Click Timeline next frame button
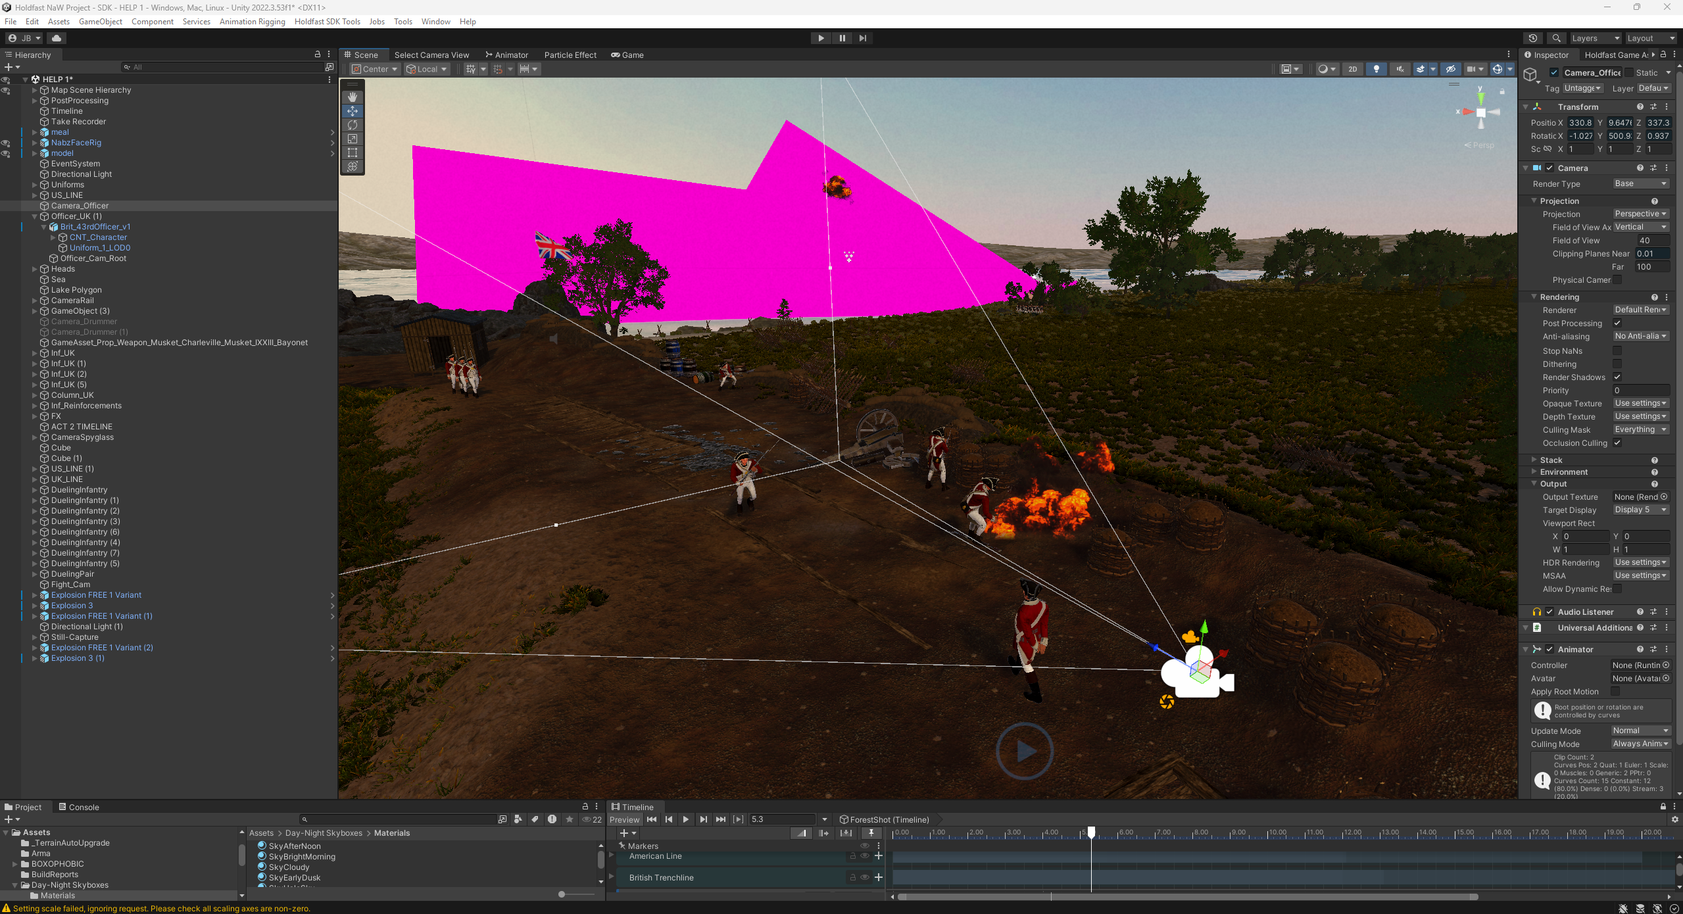Screen dimensions: 1683x914 click(x=703, y=819)
